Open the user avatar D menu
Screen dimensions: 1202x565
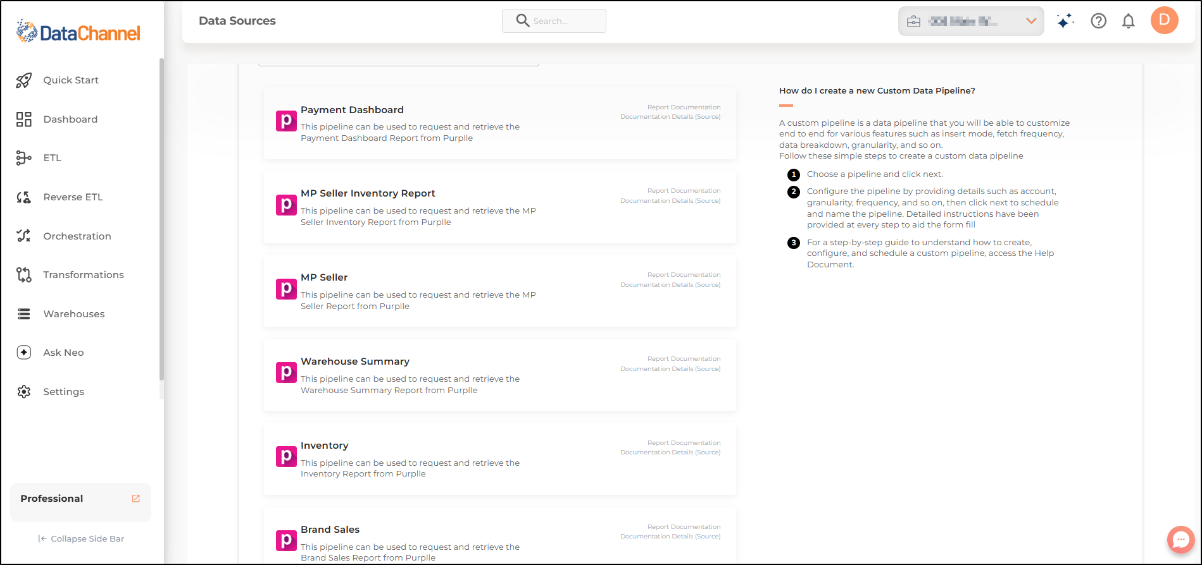coord(1165,20)
